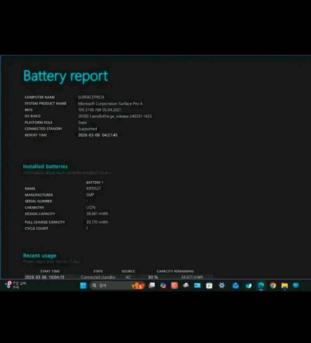Select the Connected standby state cell
The image size is (311, 343).
pos(98,277)
